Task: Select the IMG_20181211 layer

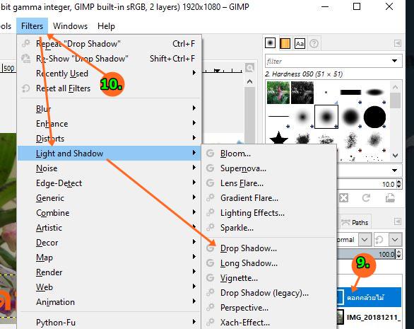Action: click(x=369, y=317)
